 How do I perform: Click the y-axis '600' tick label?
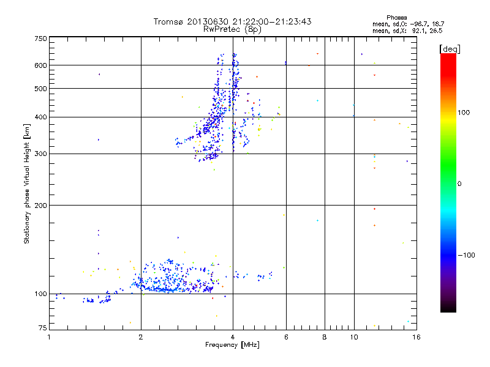(41, 65)
